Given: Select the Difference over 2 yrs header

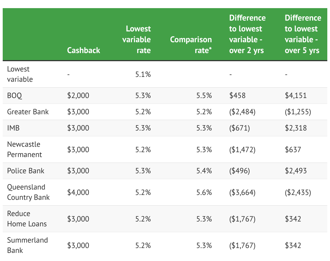Looking at the screenshot, I should tap(247, 34).
